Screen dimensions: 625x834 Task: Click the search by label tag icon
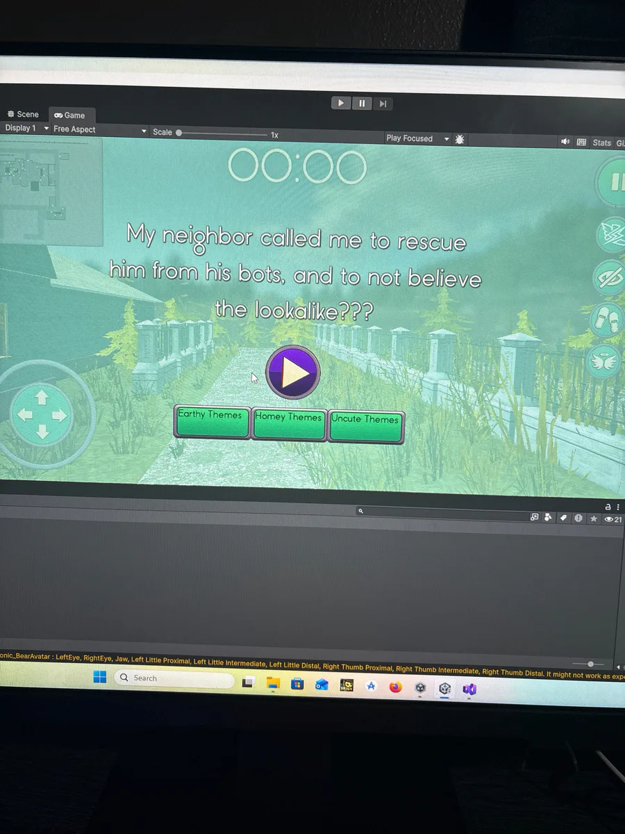[563, 518]
